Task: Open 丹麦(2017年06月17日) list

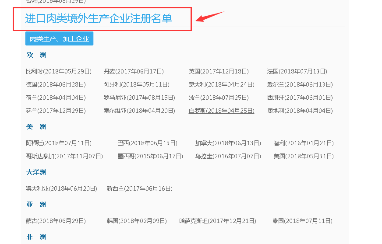Action: (134, 71)
